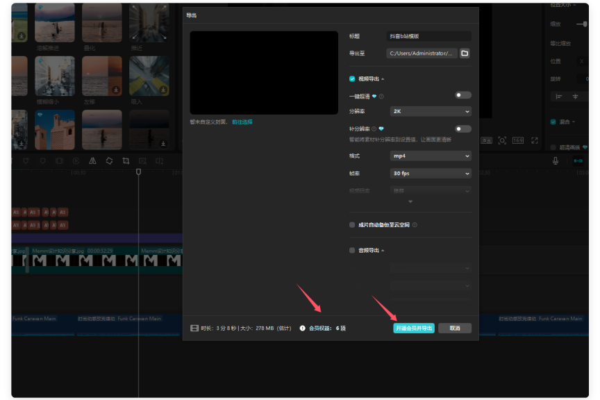The width and height of the screenshot is (600, 400).
Task: Select the mirror flip icon in the toolbar
Action: click(x=92, y=161)
